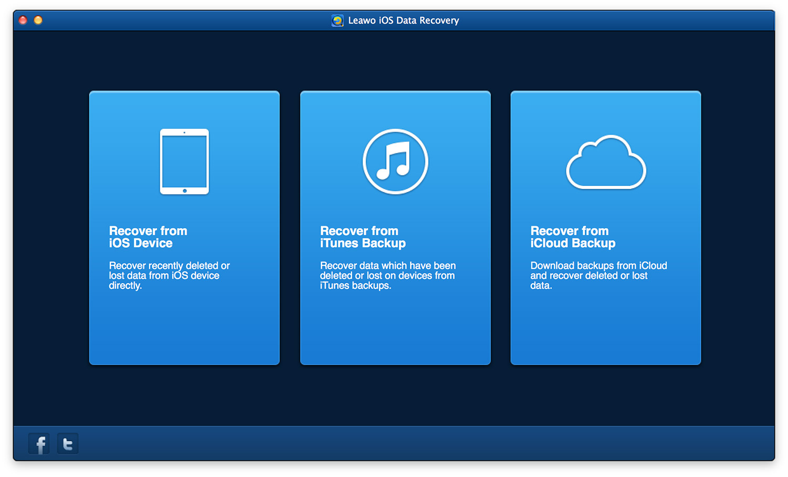Click blank lower area of iTunes Backup card
The width and height of the screenshot is (788, 477).
click(395, 331)
